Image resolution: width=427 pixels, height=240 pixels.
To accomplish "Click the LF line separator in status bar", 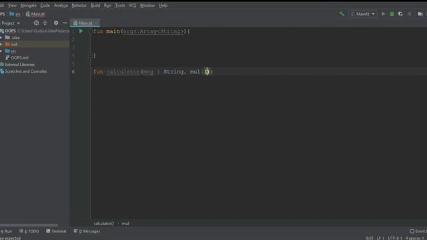I will (380, 238).
